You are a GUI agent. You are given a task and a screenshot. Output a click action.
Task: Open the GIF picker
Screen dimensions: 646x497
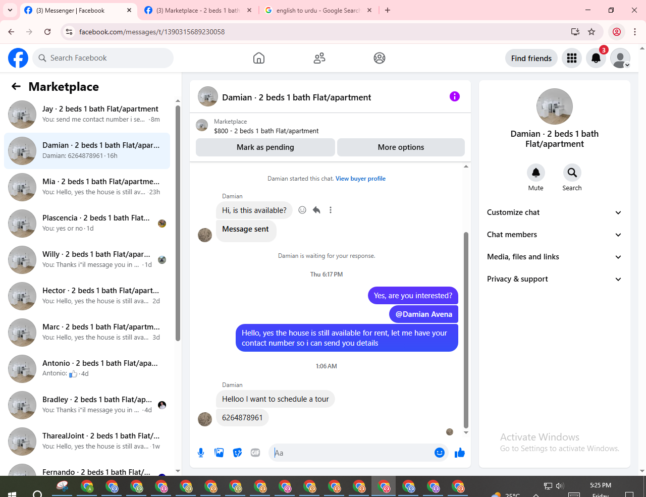click(x=255, y=453)
